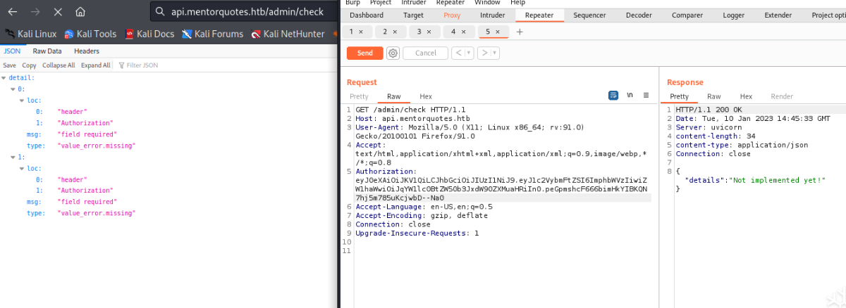
Task: Collapse the loc node under item 0
Action: pos(22,100)
